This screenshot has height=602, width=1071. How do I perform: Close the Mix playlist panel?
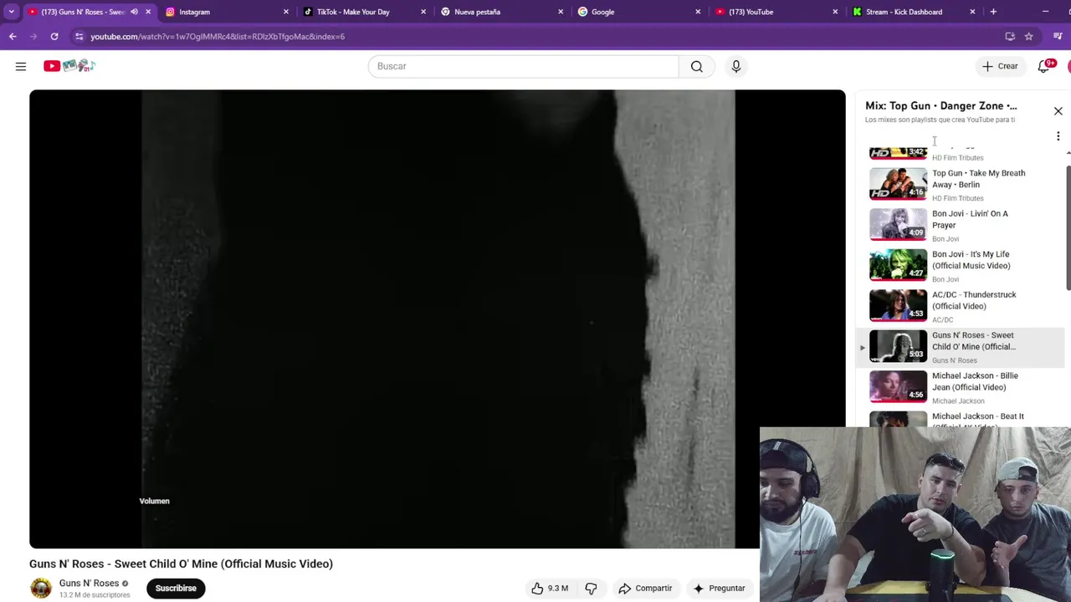(x=1058, y=111)
